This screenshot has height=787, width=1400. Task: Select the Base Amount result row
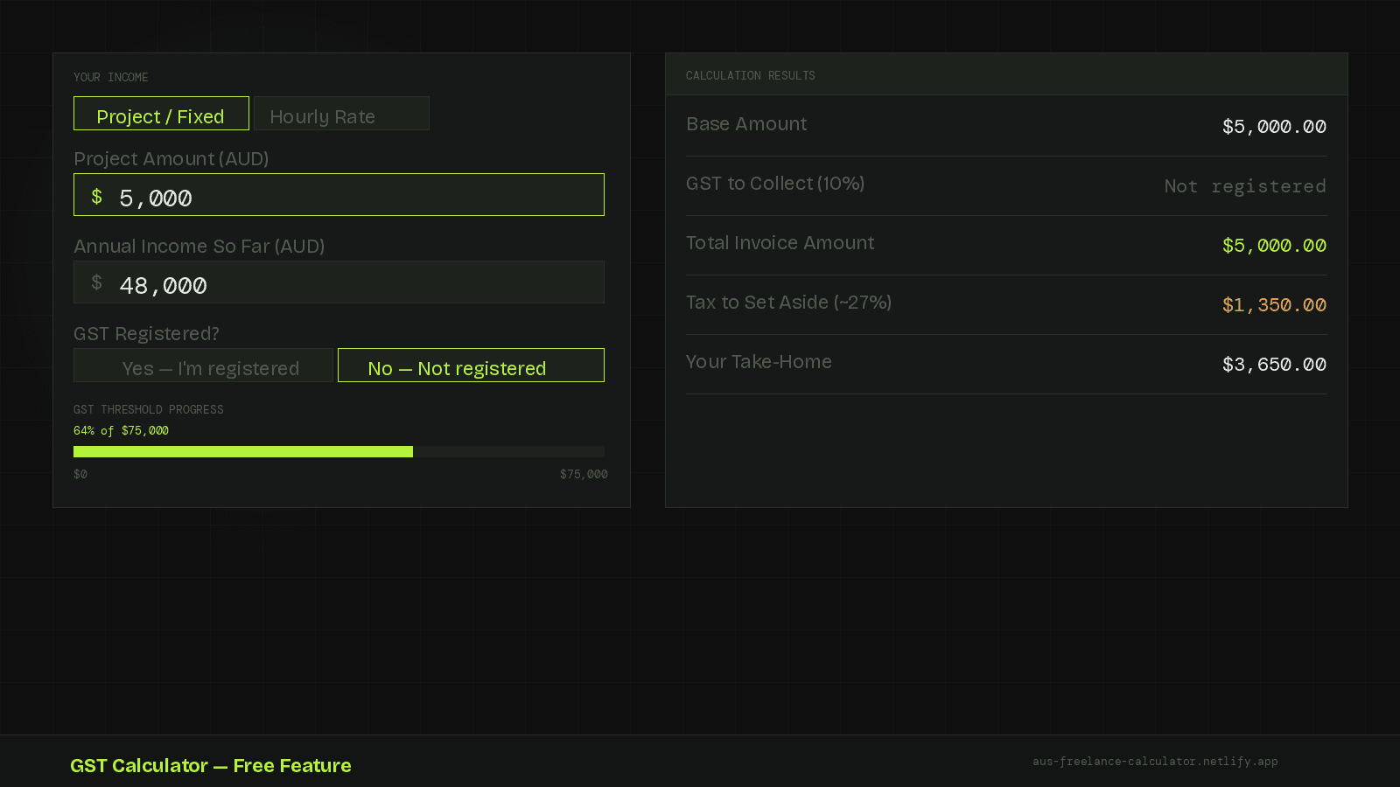tap(1006, 124)
